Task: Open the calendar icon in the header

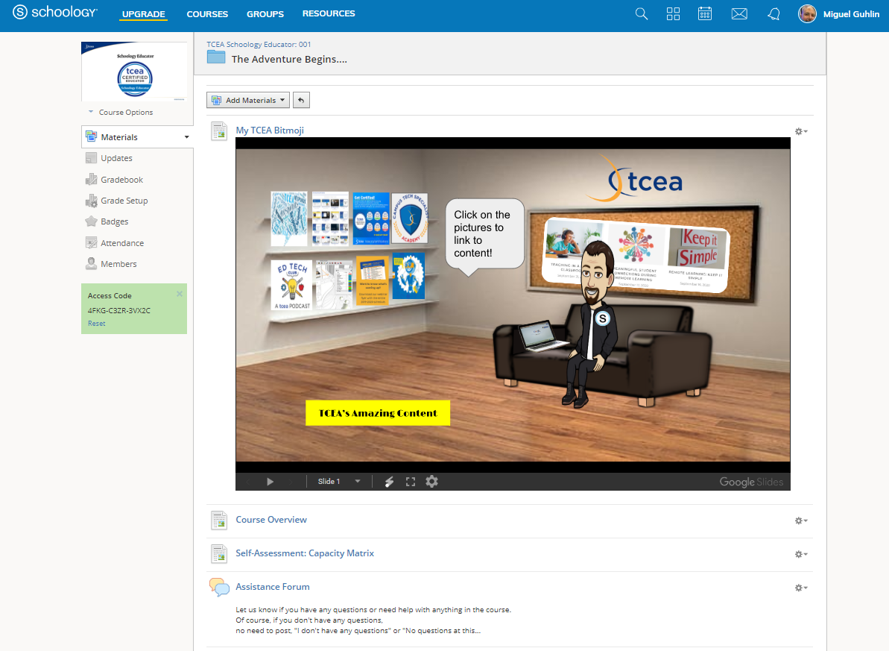Action: point(705,13)
